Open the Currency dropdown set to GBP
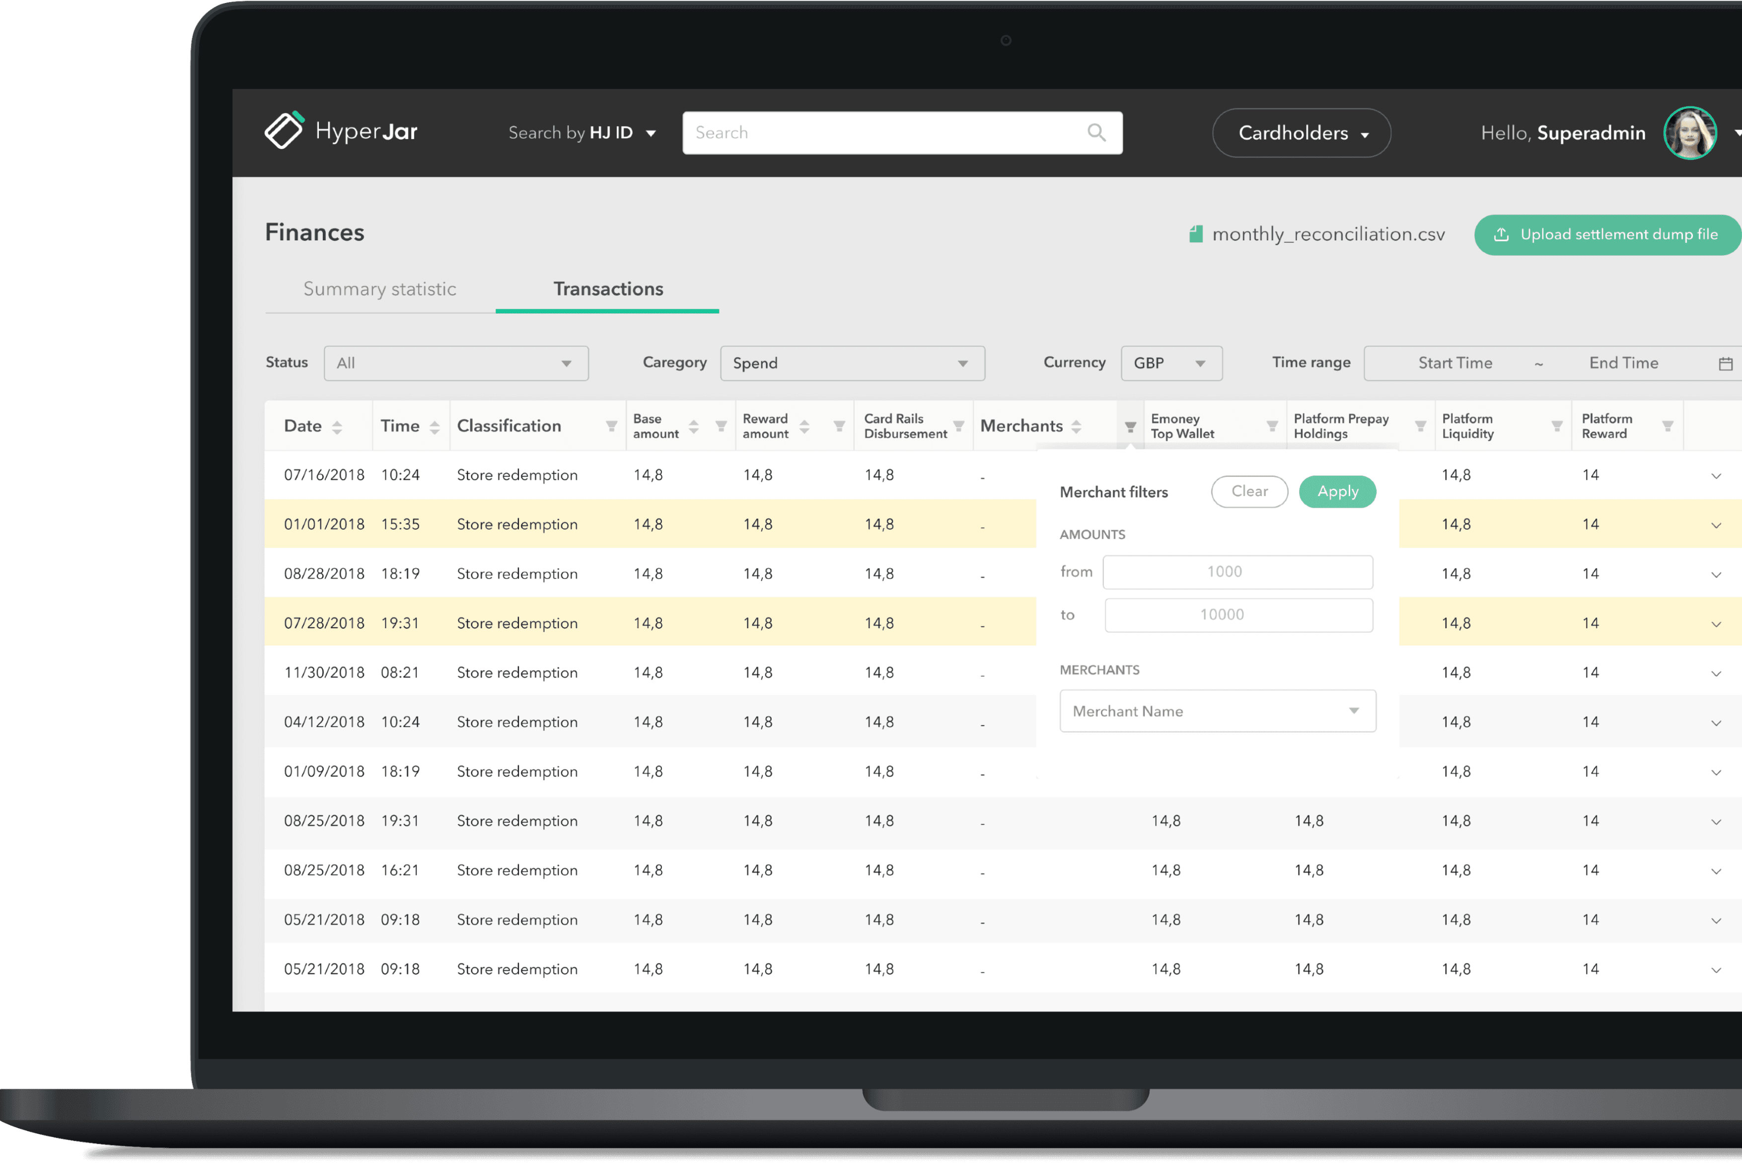This screenshot has width=1742, height=1163. point(1172,363)
